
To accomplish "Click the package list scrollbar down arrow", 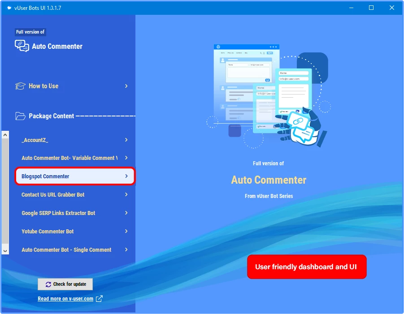I will pos(5,251).
